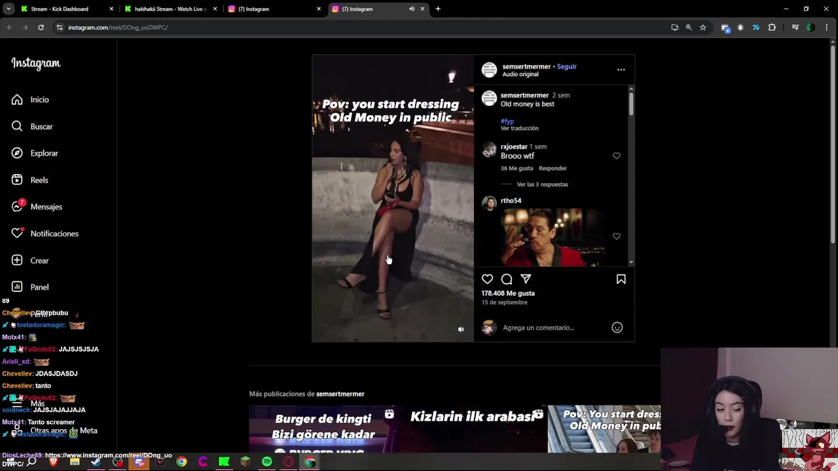Open more options on the post
This screenshot has width=838, height=471.
621,69
